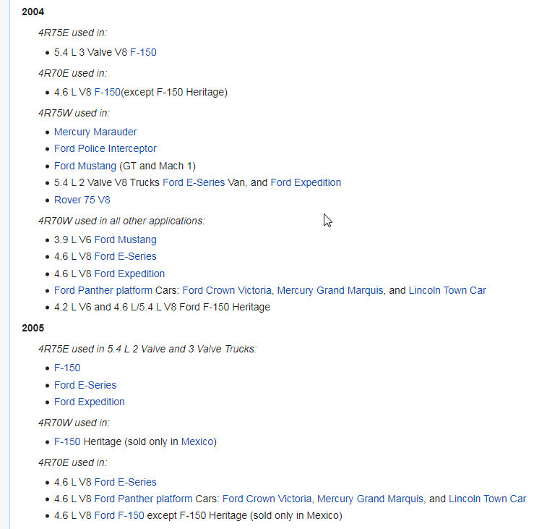560x529 pixels.
Task: Open F-150 link under 2005 4R75E trucks
Action: pos(67,368)
